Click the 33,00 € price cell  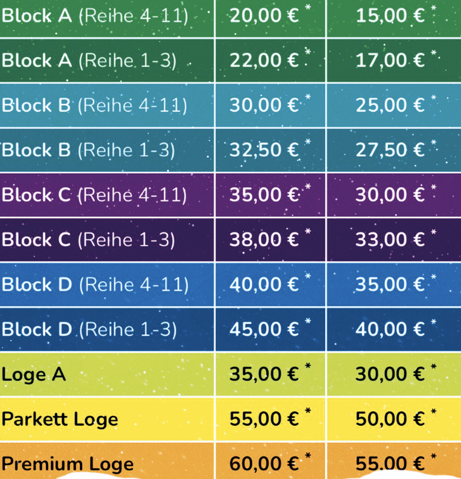pos(390,239)
